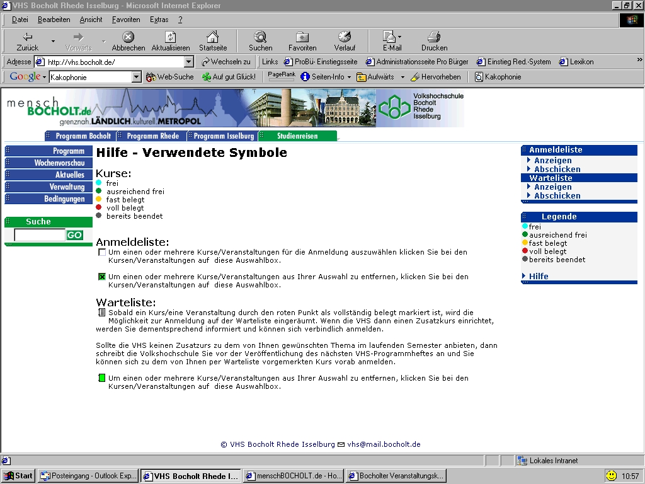This screenshot has height=484, width=645.
Task: Open the Datei menu
Action: (x=20, y=20)
